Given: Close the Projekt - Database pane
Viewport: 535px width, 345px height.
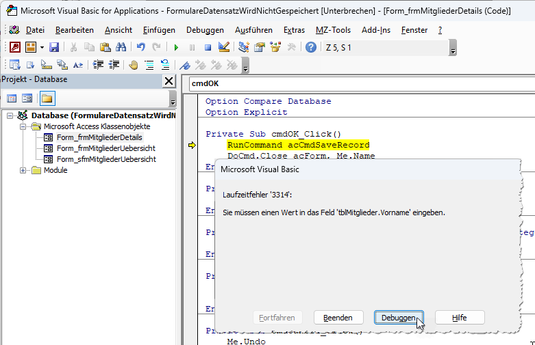Looking at the screenshot, I should [169, 80].
